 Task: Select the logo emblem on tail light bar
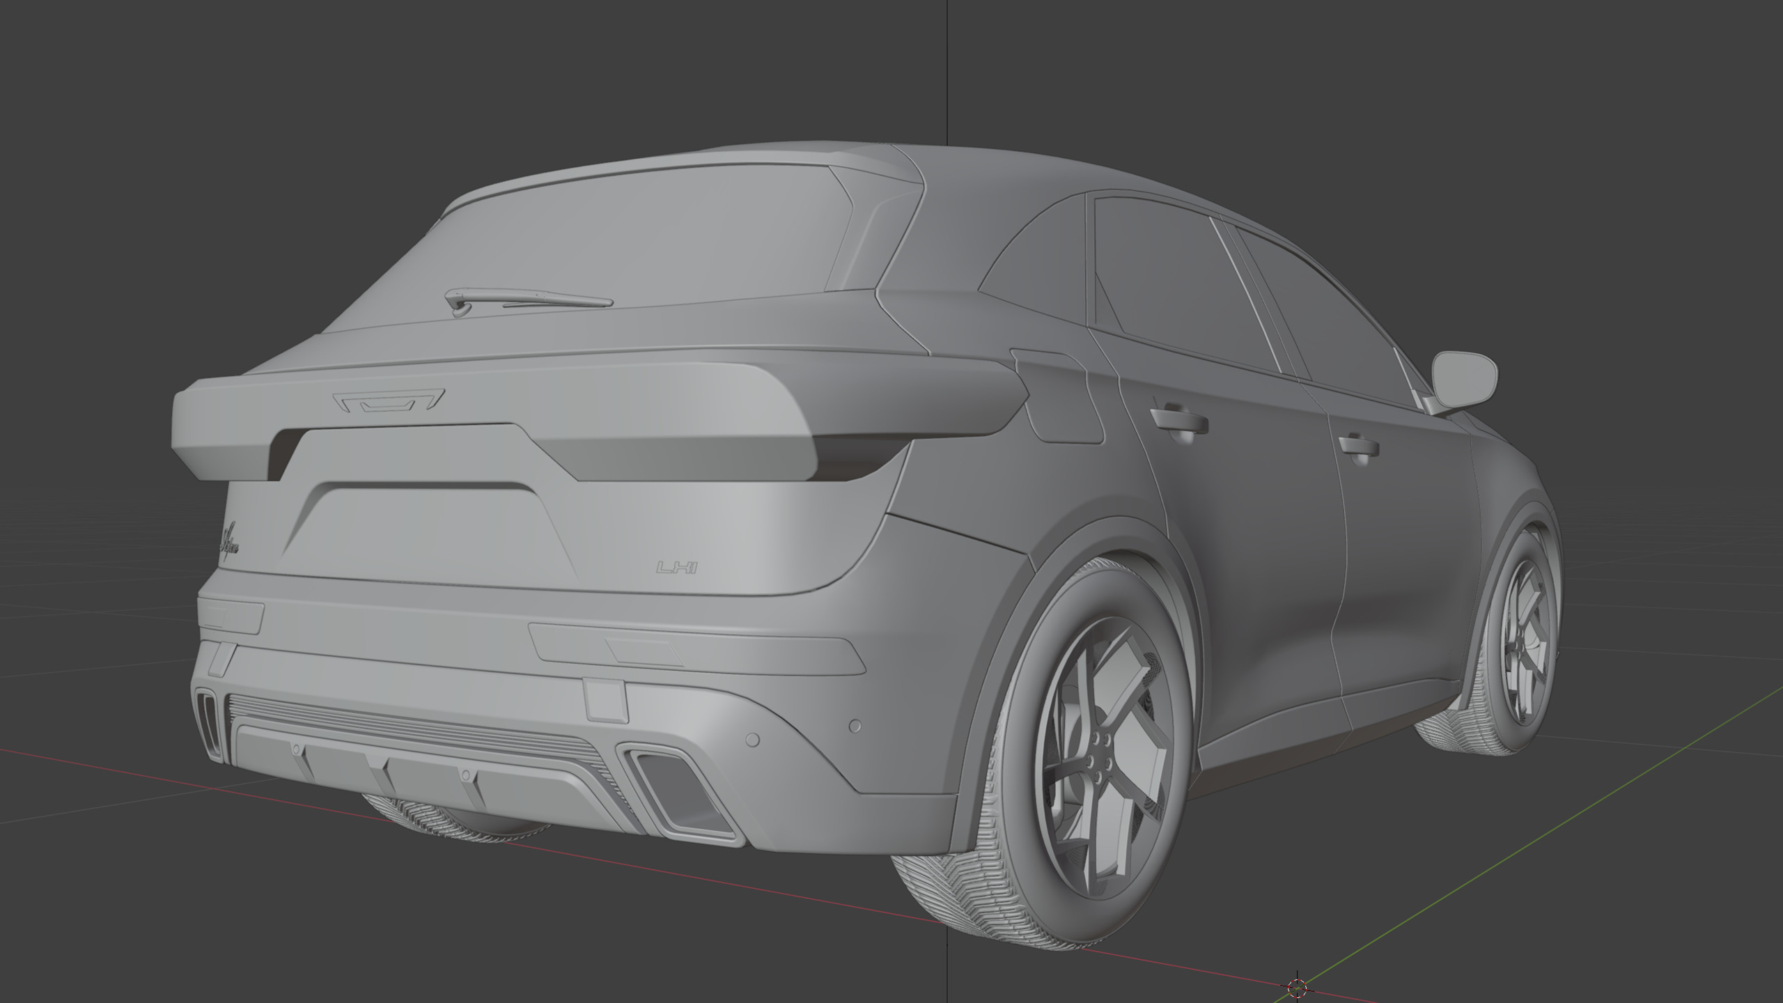click(x=389, y=401)
